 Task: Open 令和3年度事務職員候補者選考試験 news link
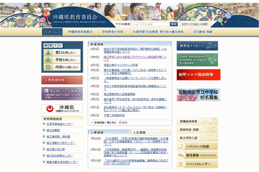(x=135, y=88)
